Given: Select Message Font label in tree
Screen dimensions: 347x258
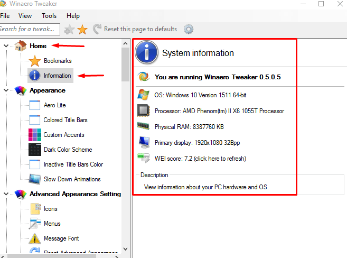Looking at the screenshot, I should click(x=61, y=238).
